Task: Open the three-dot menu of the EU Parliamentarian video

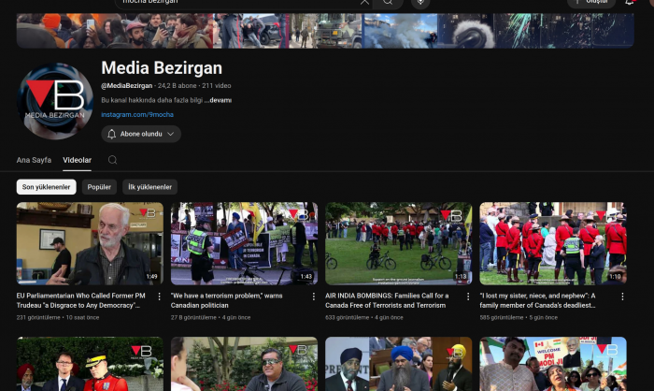Action: pos(159,297)
